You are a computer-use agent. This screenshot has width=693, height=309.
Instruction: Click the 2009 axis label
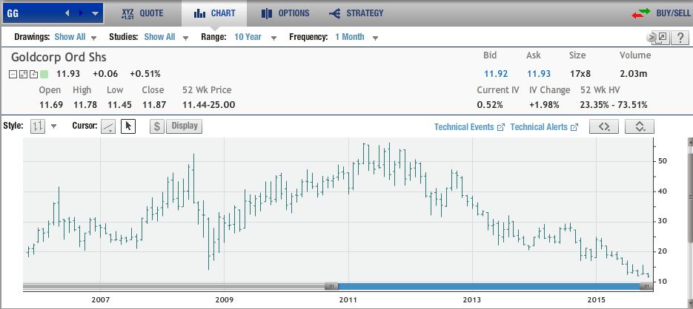coord(224,300)
